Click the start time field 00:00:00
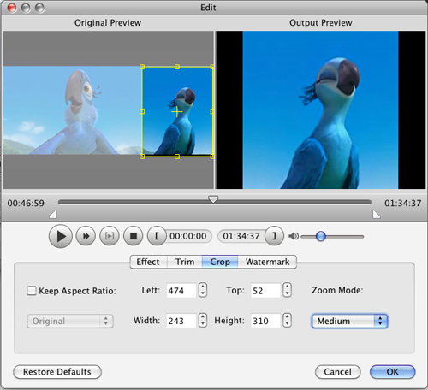The image size is (428, 390). [188, 236]
